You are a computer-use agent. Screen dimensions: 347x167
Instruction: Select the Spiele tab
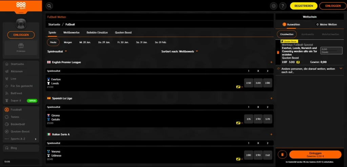pyautogui.click(x=52, y=33)
